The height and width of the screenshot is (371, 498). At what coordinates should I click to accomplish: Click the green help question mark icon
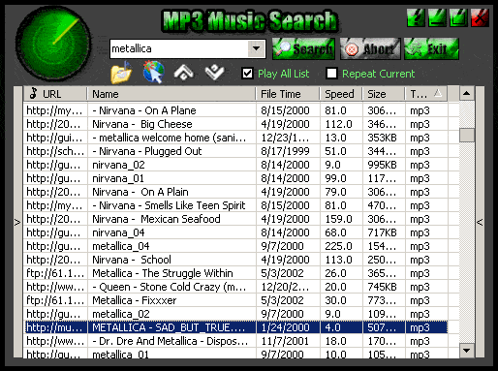coord(416,17)
